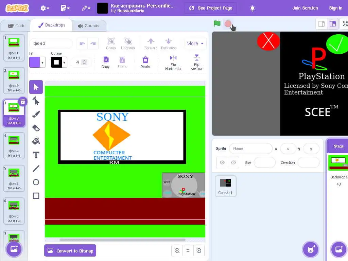Expand the More options dropdown
The width and height of the screenshot is (348, 261).
[x=195, y=43]
